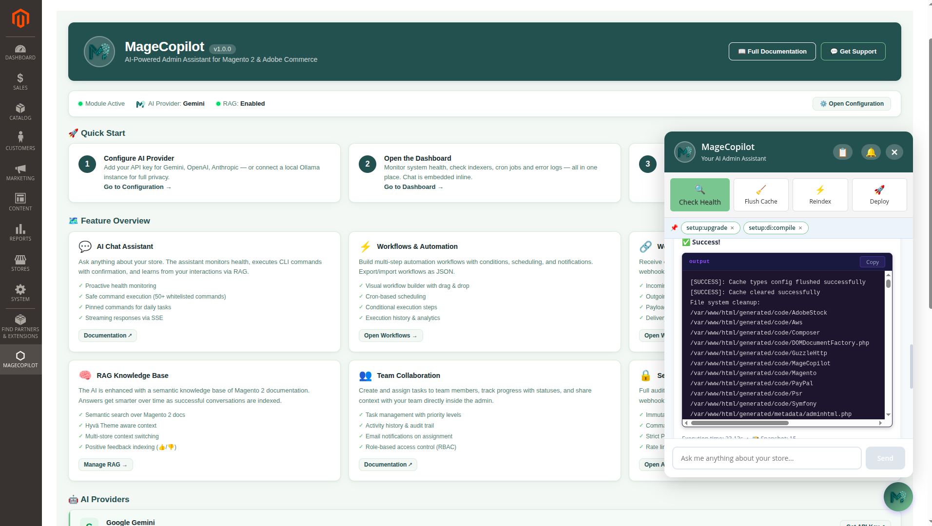
Task: Click the output panel's right scroll arrow
Action: coord(880,423)
